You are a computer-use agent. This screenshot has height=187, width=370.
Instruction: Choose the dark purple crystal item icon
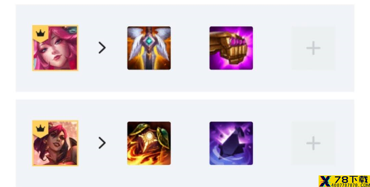pos(231,143)
